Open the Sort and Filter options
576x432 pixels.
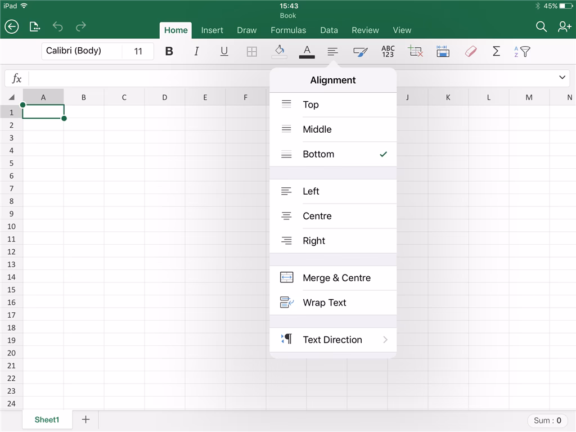point(521,51)
